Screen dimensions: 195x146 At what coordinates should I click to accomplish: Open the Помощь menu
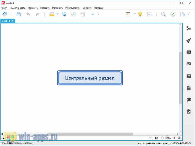pos(99,8)
